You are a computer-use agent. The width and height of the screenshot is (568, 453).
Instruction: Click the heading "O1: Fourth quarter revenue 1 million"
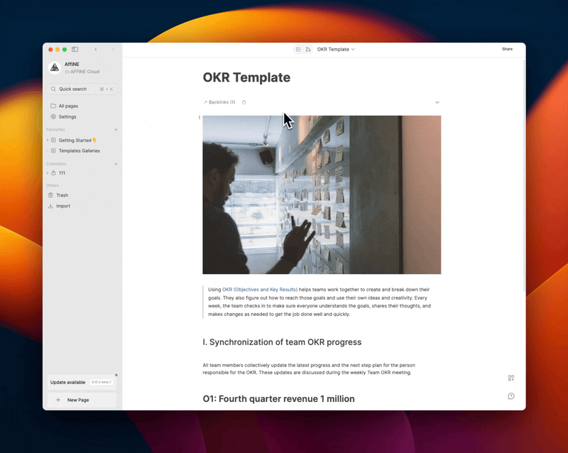coord(278,399)
